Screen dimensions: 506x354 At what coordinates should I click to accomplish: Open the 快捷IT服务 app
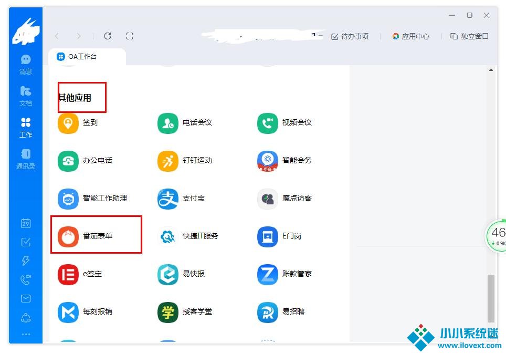188,236
